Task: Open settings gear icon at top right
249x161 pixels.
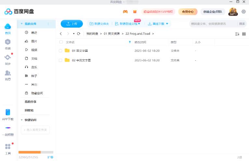Action: click(243, 12)
